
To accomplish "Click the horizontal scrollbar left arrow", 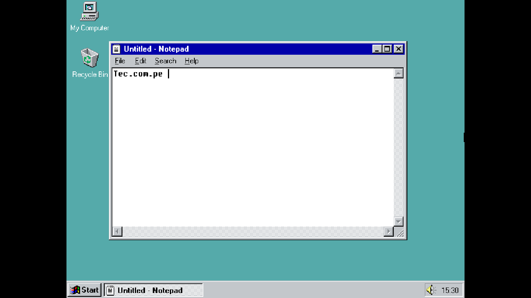I will (x=117, y=232).
